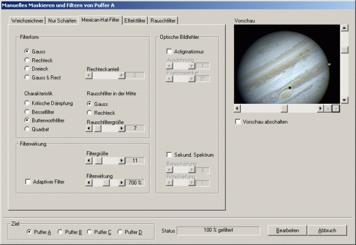Click the Status field showing 100 % gefiltert
Screen dimensions: 356x245
(219, 231)
